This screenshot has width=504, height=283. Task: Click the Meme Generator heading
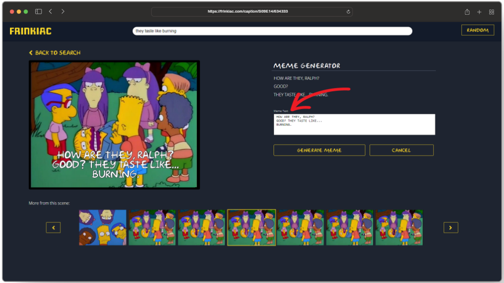click(x=307, y=66)
